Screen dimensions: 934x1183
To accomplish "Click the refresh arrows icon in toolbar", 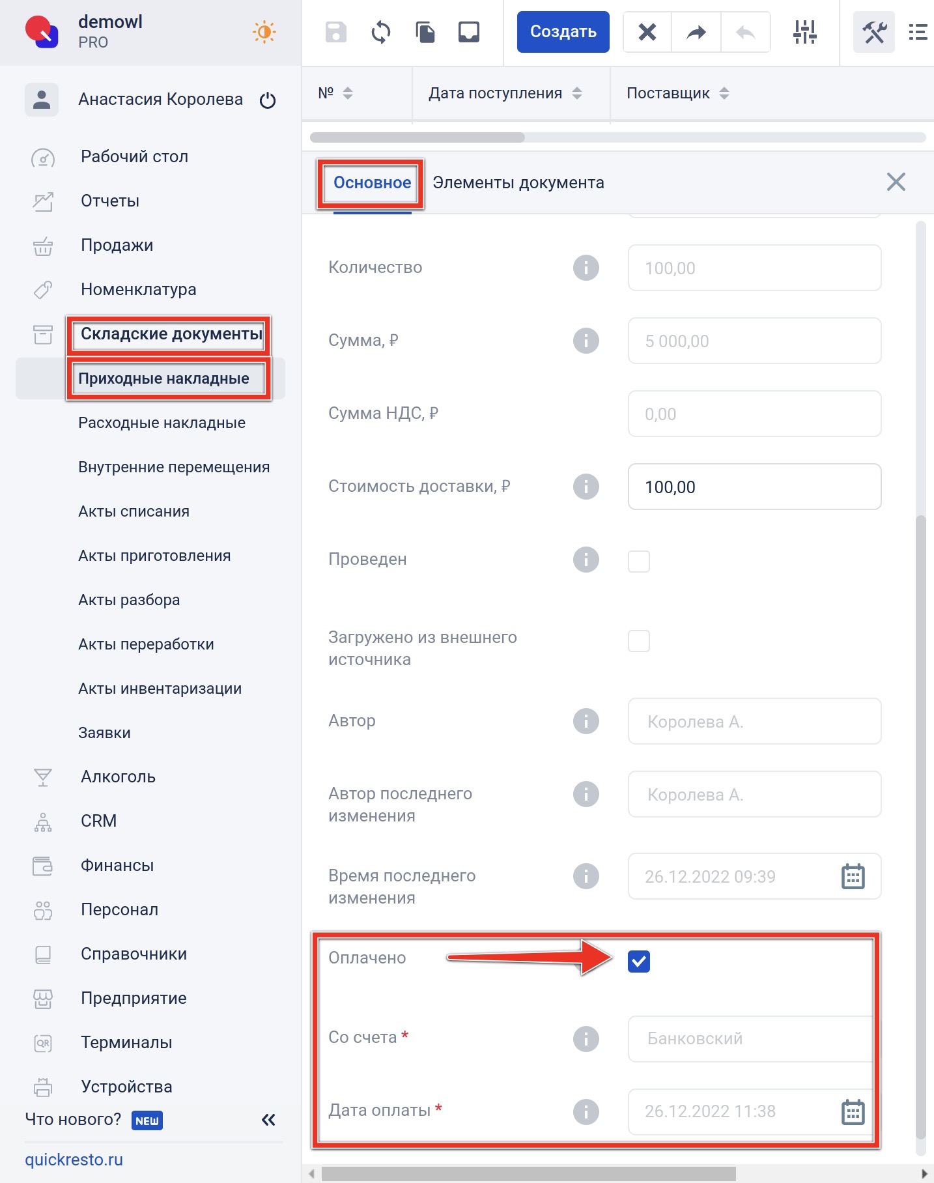I will pyautogui.click(x=381, y=32).
